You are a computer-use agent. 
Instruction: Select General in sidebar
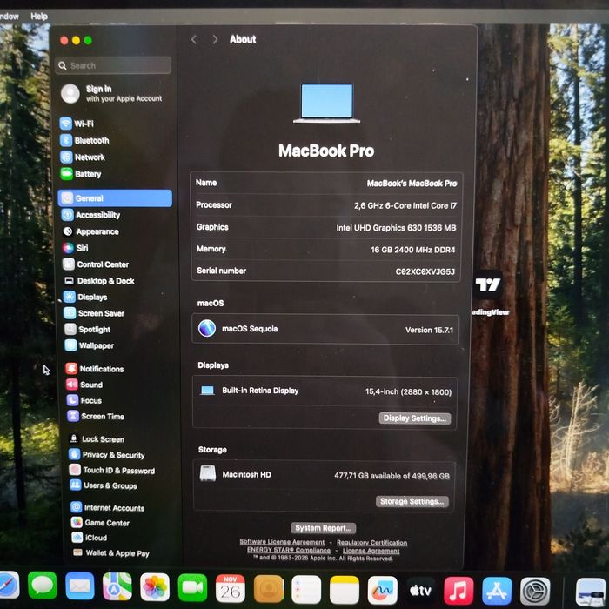tap(115, 198)
